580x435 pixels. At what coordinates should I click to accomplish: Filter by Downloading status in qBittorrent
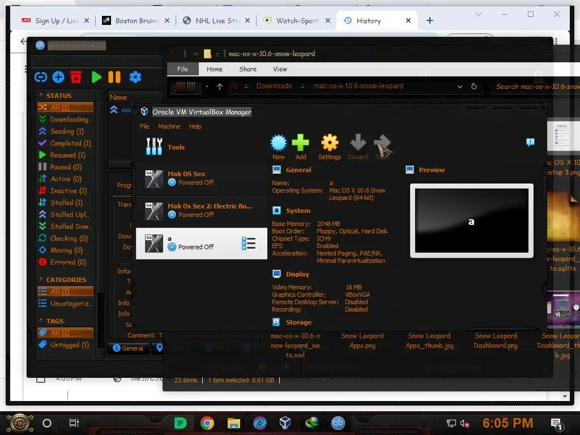(x=66, y=119)
